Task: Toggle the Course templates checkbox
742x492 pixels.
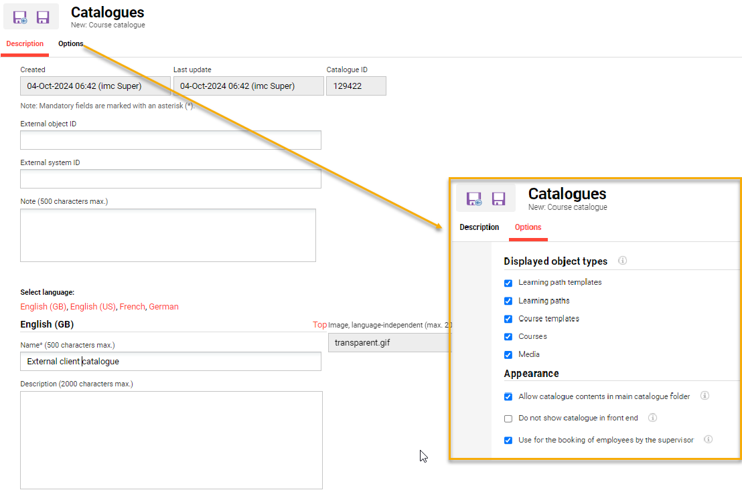Action: pyautogui.click(x=508, y=319)
